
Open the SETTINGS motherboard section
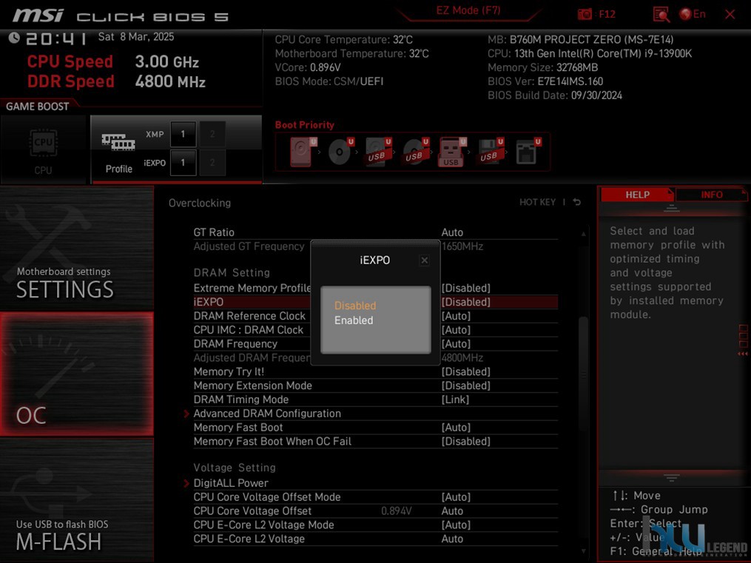77,248
